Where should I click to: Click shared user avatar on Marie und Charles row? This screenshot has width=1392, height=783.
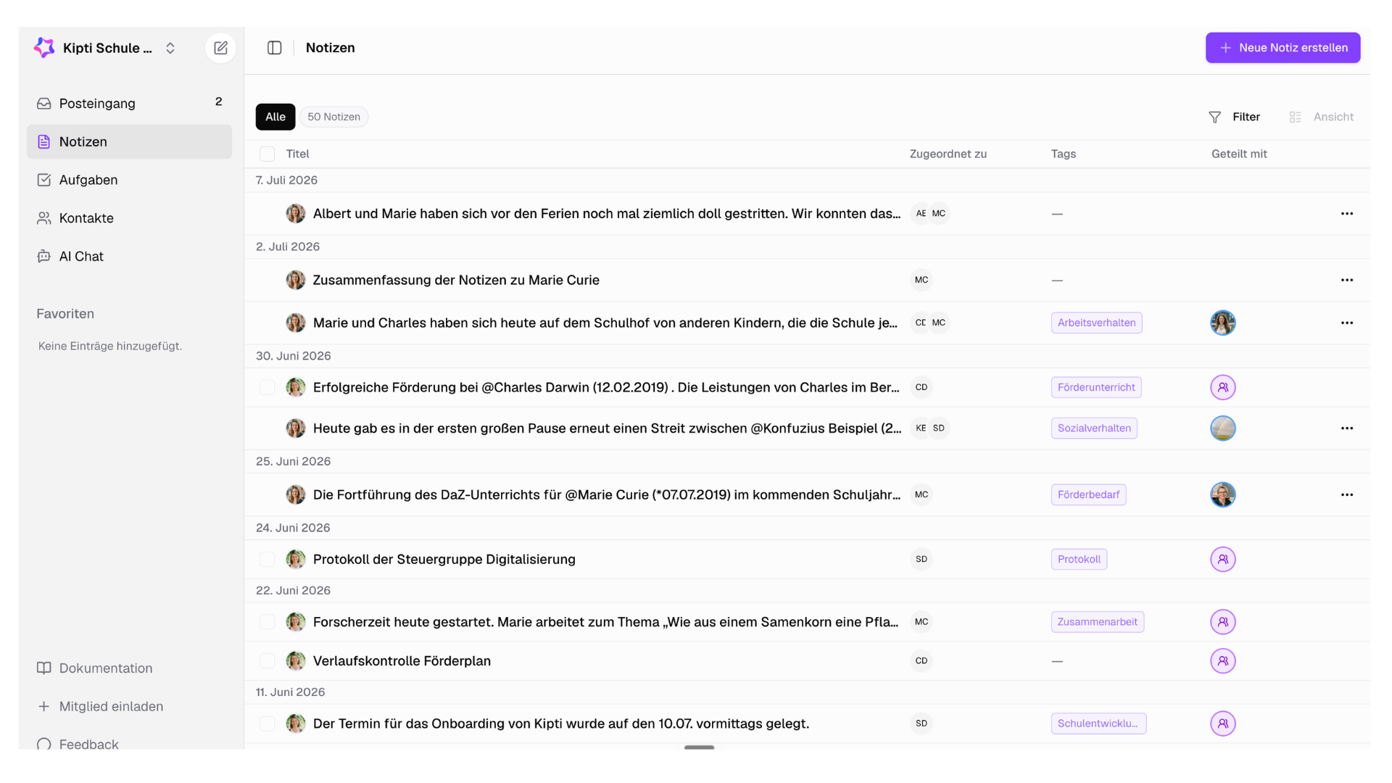click(1223, 323)
